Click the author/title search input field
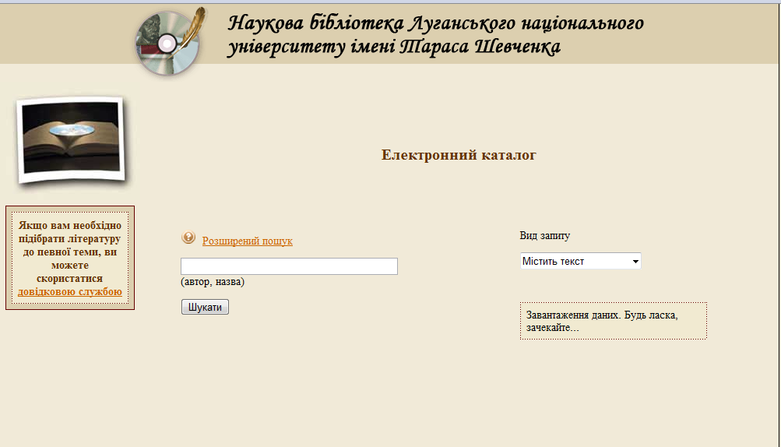 [x=289, y=266]
